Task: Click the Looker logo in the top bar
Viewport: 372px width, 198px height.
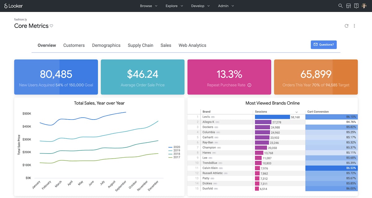Action: [x=14, y=6]
